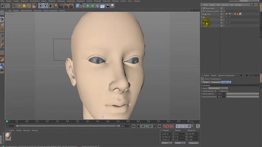Toggle the Invert checkbox
Viewport: 262px width, 147px height.
click(215, 91)
